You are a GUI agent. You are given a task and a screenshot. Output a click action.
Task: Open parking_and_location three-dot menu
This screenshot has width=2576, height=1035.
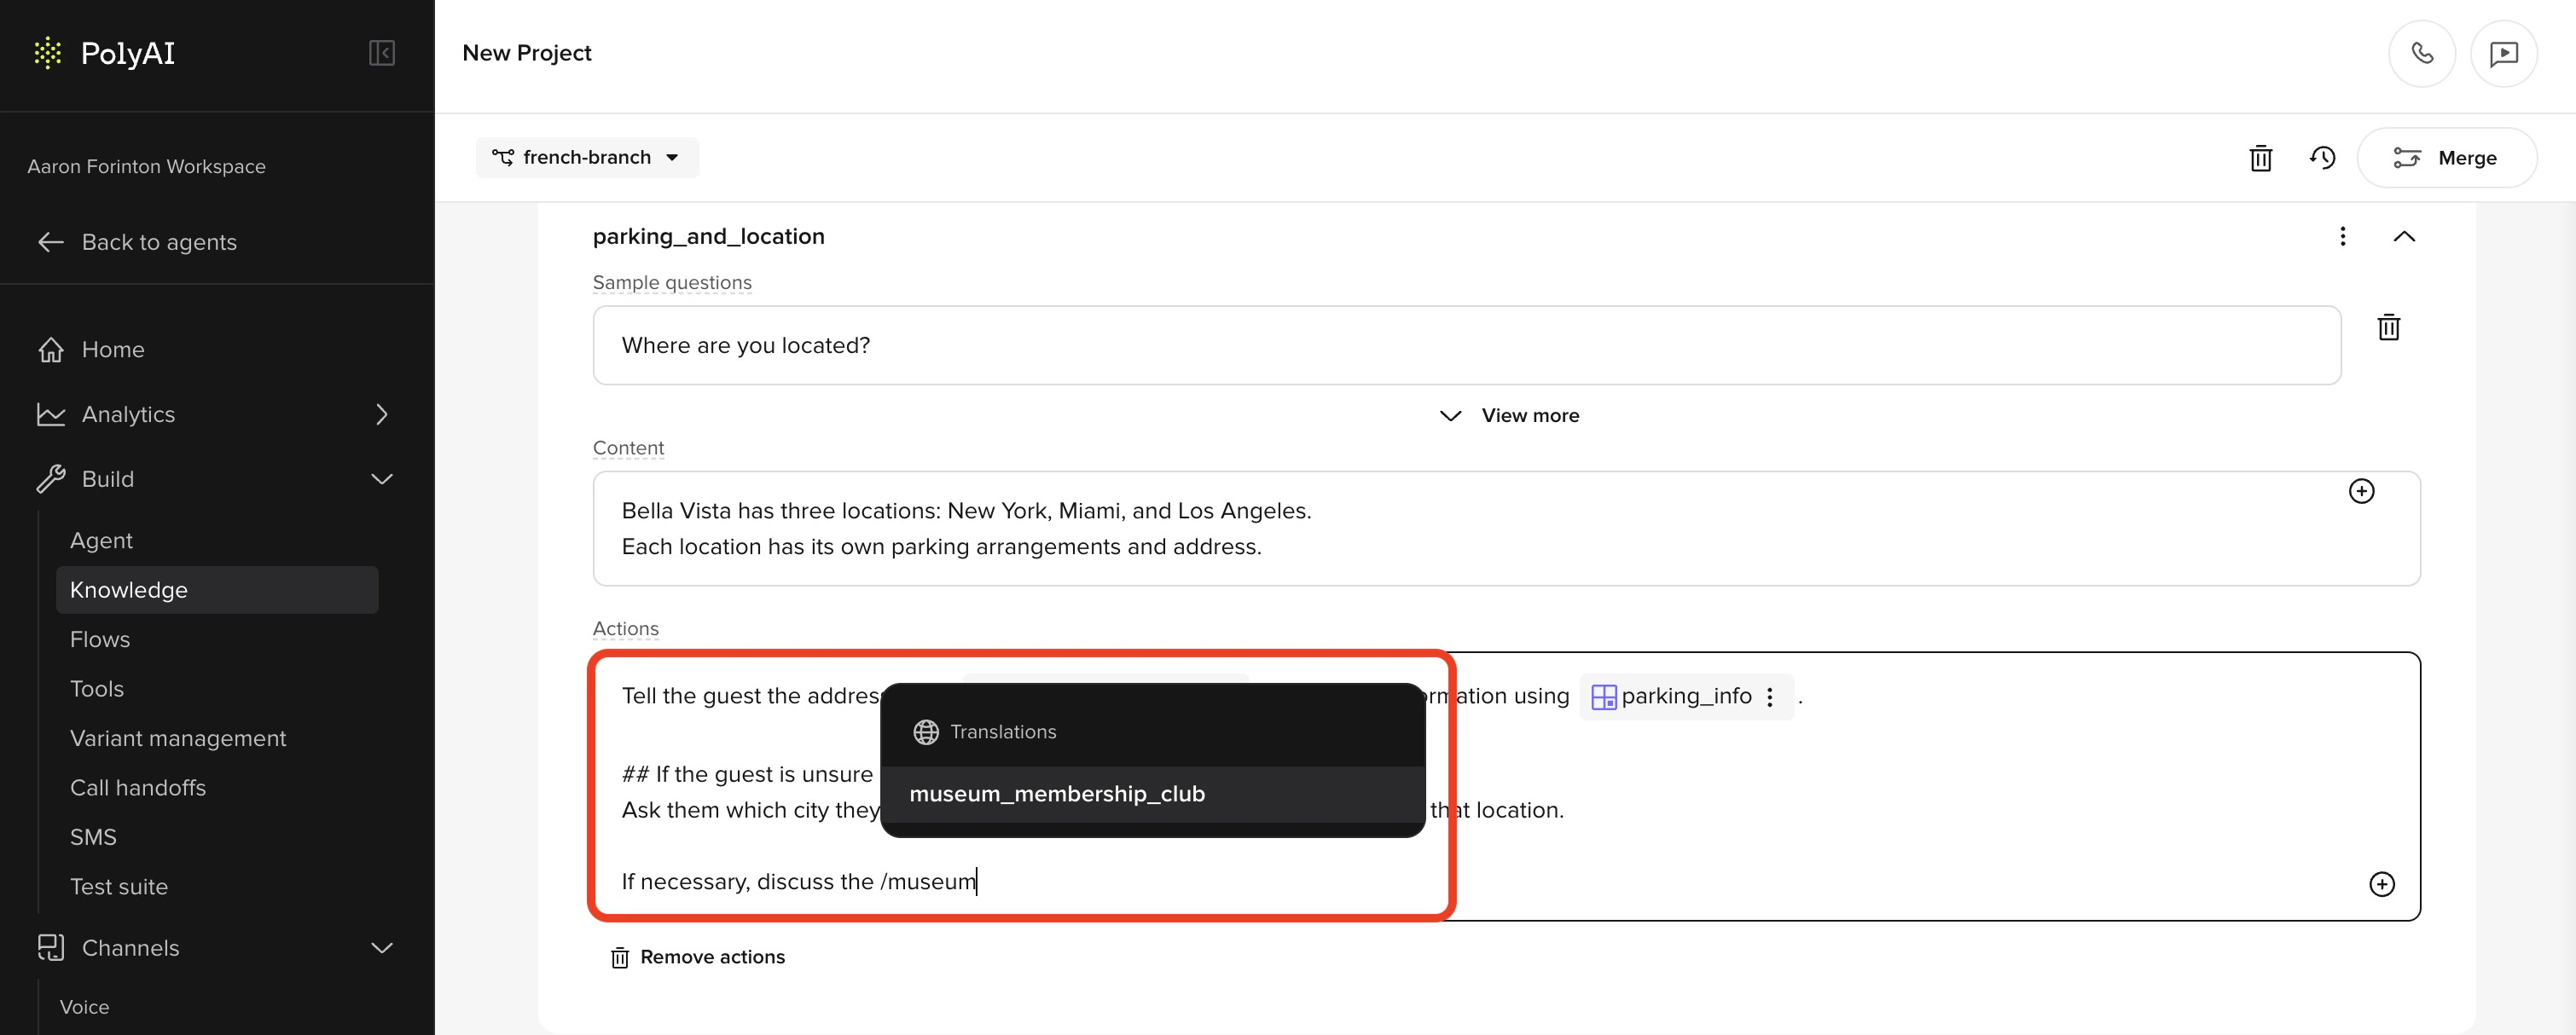point(2342,237)
